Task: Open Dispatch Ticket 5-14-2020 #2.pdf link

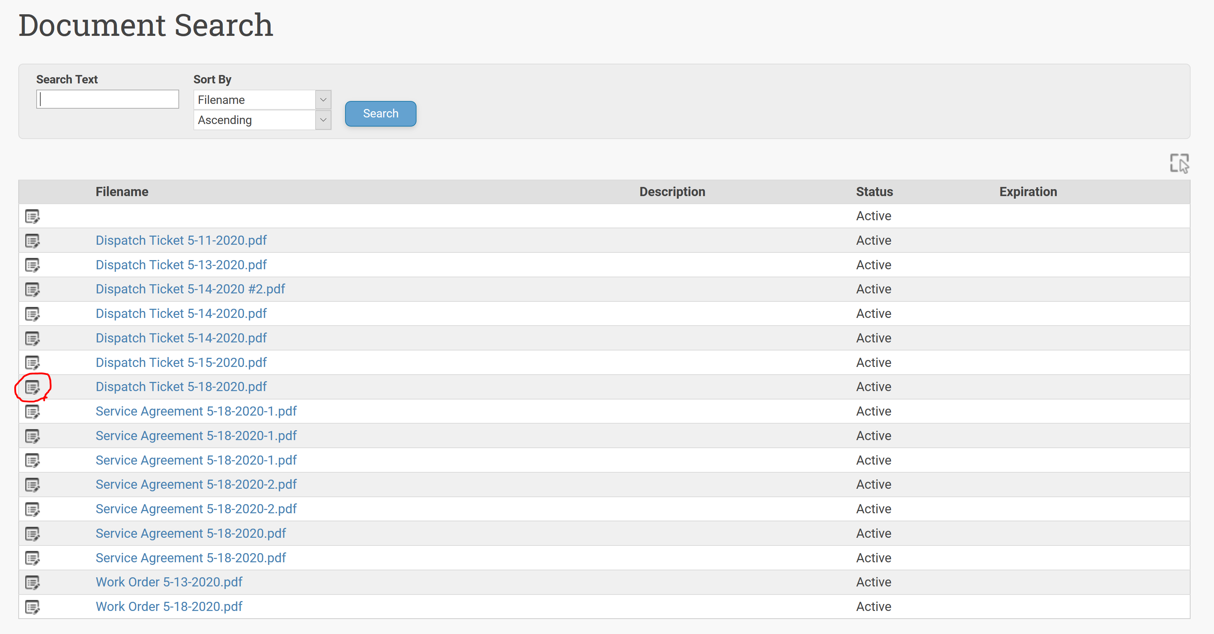Action: tap(190, 289)
